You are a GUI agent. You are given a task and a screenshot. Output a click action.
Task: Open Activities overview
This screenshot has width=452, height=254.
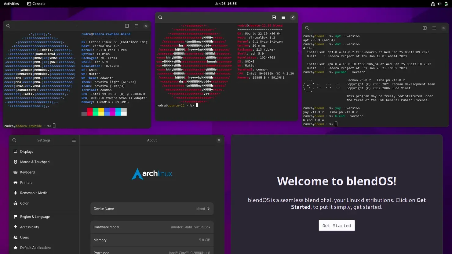[11, 4]
